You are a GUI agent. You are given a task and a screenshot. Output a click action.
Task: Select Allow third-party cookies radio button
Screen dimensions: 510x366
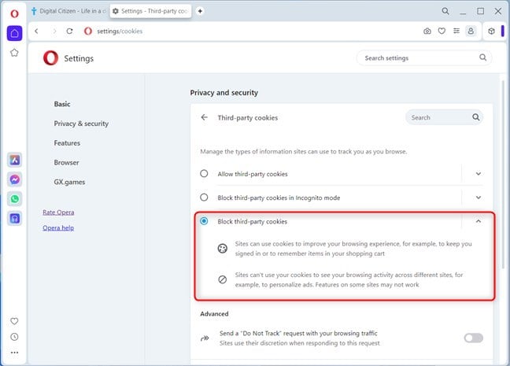[204, 174]
